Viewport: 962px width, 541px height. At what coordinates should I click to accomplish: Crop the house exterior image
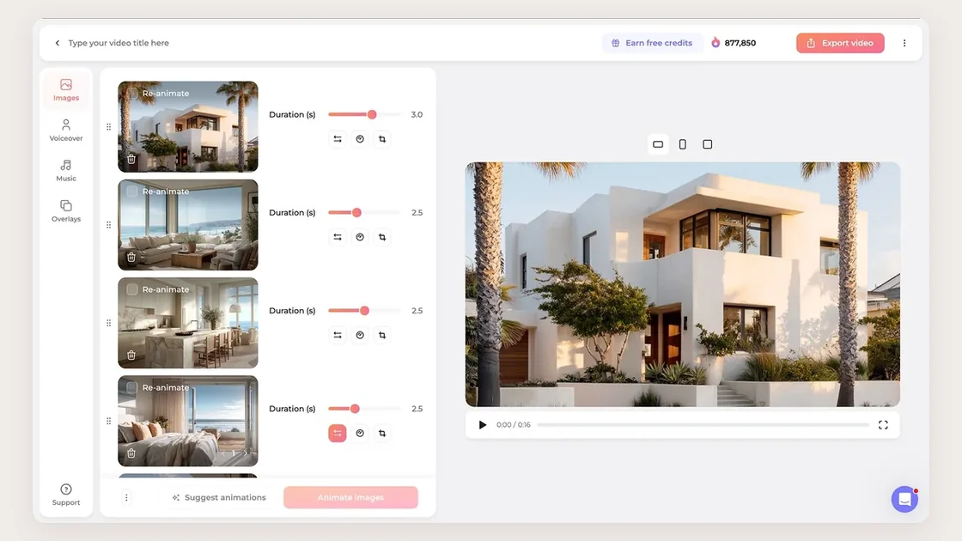click(382, 139)
